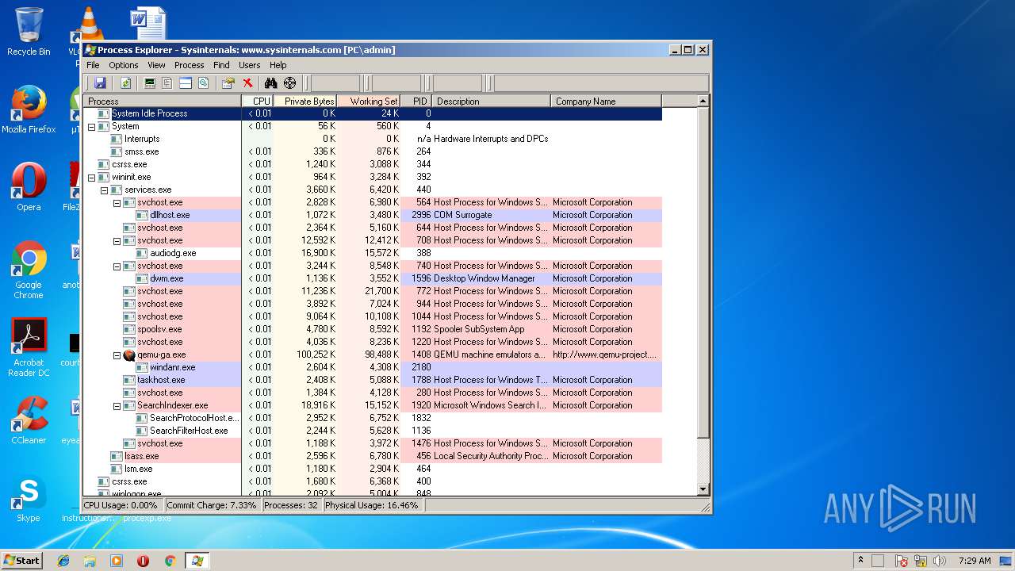Open the process Properties toolbar icon
Image resolution: width=1015 pixels, height=571 pixels.
228,83
